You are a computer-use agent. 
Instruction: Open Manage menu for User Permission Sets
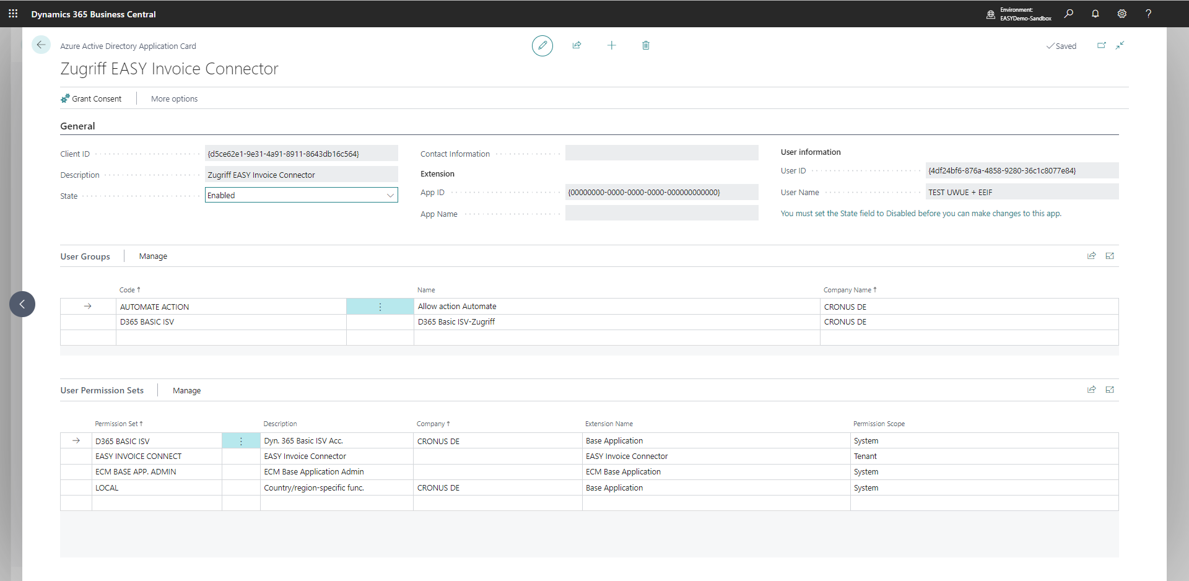pos(186,390)
